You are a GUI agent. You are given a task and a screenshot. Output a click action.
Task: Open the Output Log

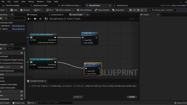[x=18, y=103]
